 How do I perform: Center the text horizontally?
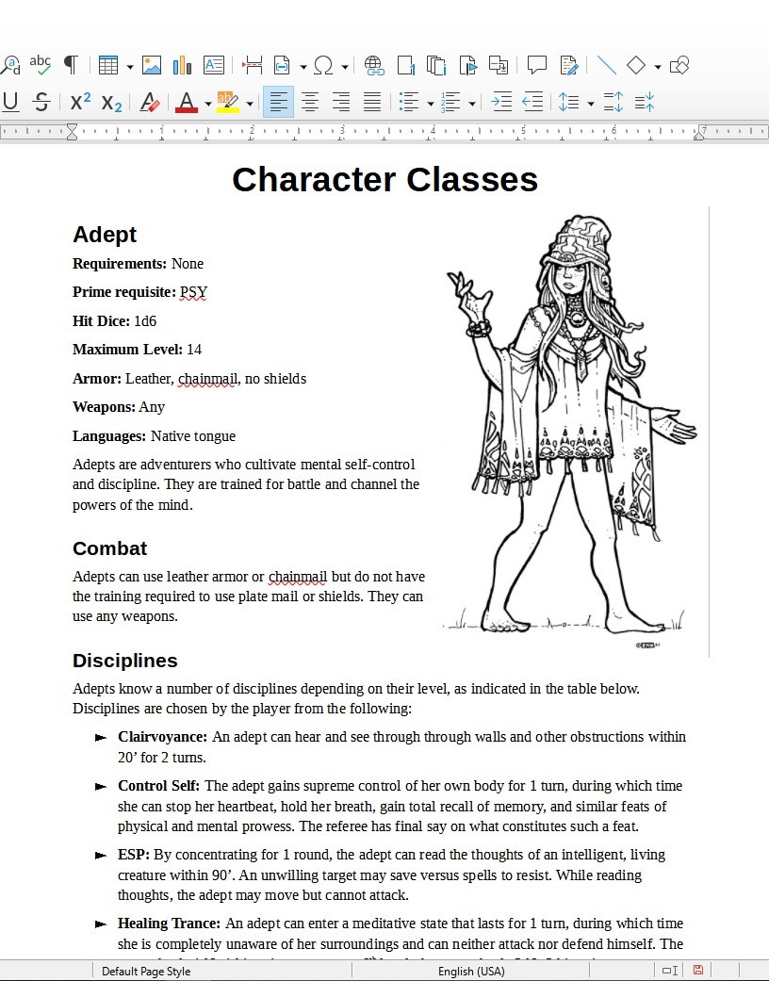pos(310,102)
